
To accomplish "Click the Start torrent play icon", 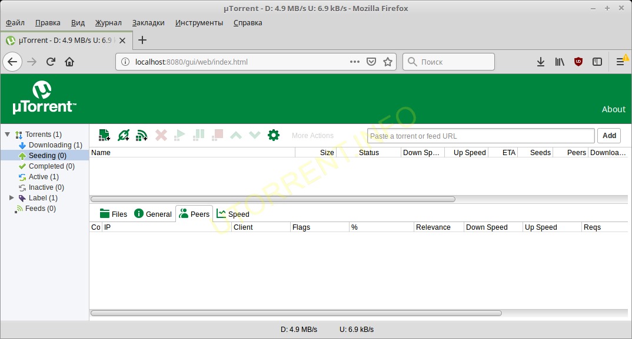I will click(179, 135).
